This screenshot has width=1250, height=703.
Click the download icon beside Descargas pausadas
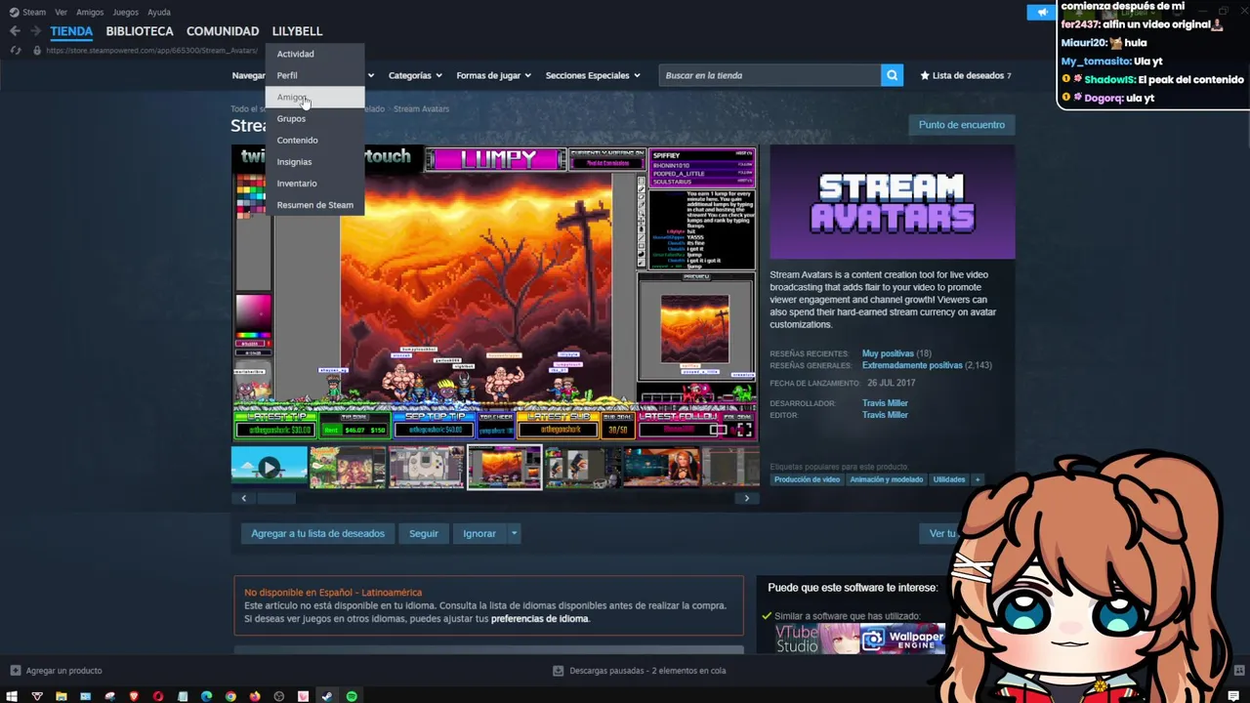point(559,671)
